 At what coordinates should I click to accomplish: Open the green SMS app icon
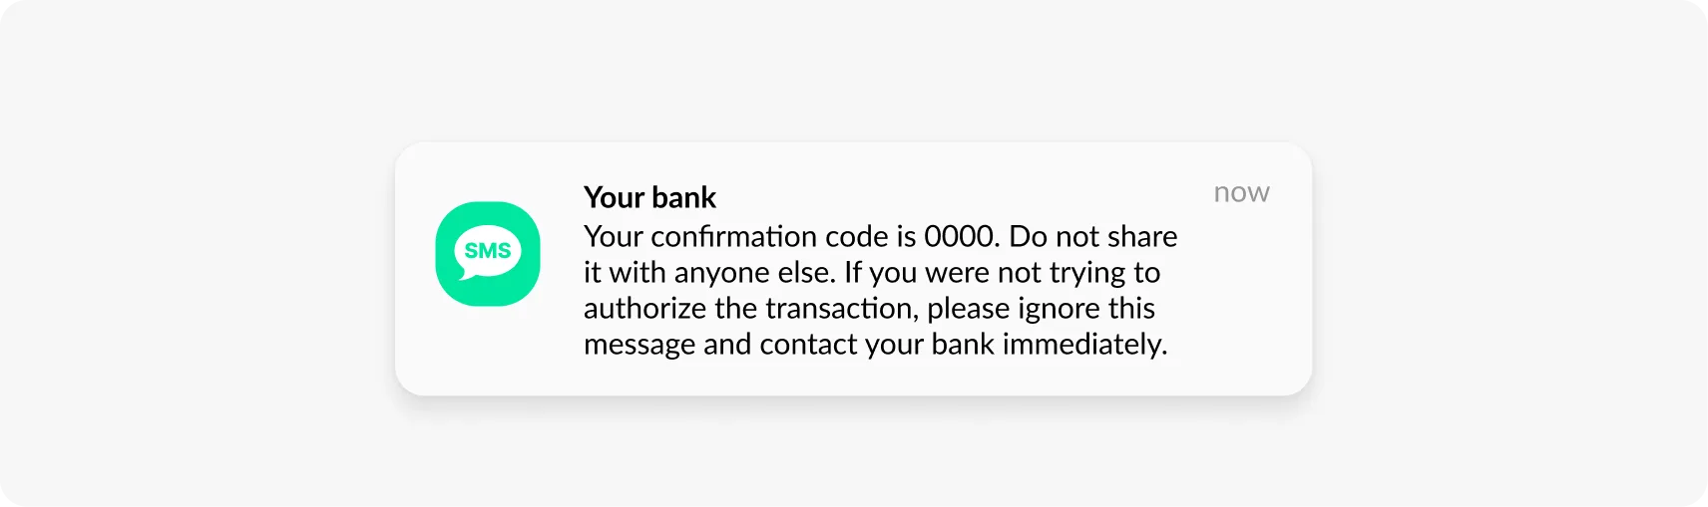[488, 254]
